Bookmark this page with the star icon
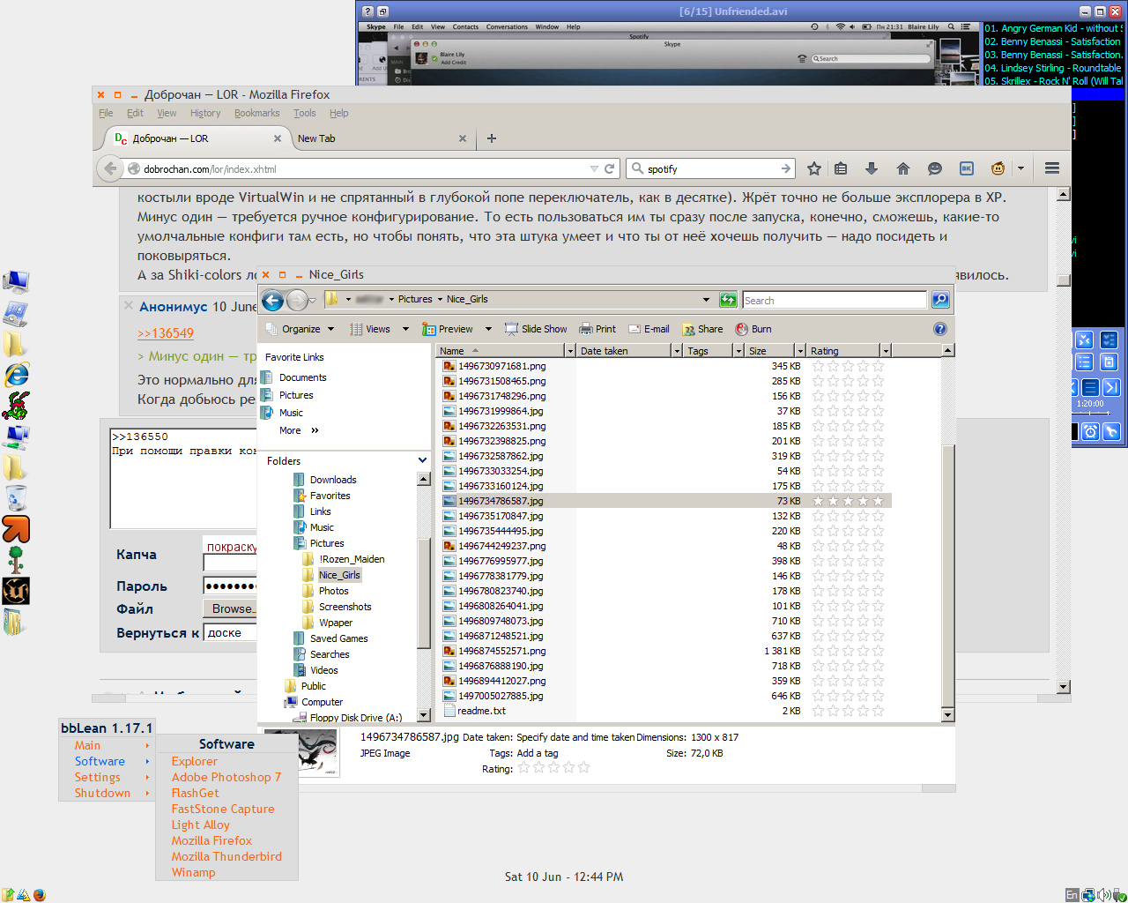Viewport: 1128px width, 903px height. pyautogui.click(x=814, y=168)
